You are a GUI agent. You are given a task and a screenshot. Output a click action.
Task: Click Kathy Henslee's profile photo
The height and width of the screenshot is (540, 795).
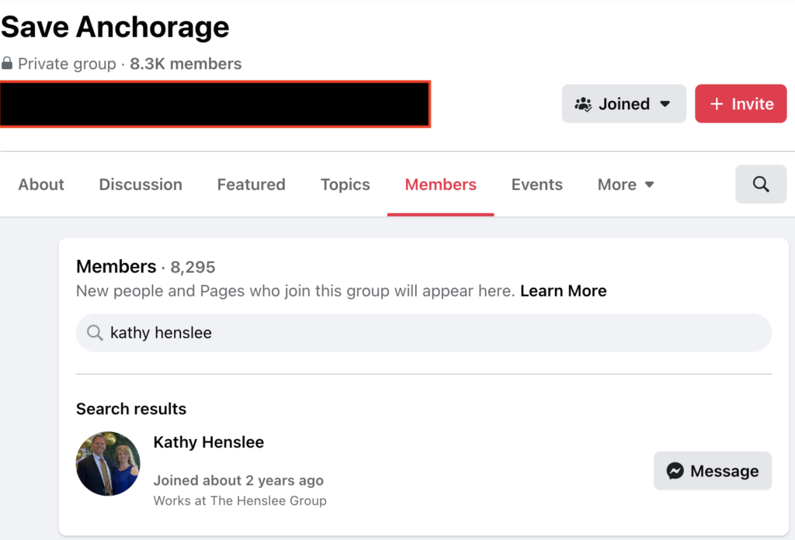[x=108, y=463]
